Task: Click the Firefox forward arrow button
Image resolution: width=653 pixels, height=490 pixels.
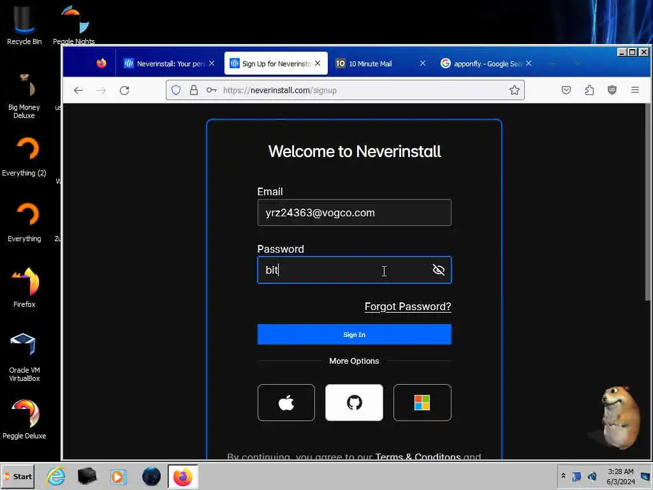Action: 101,91
